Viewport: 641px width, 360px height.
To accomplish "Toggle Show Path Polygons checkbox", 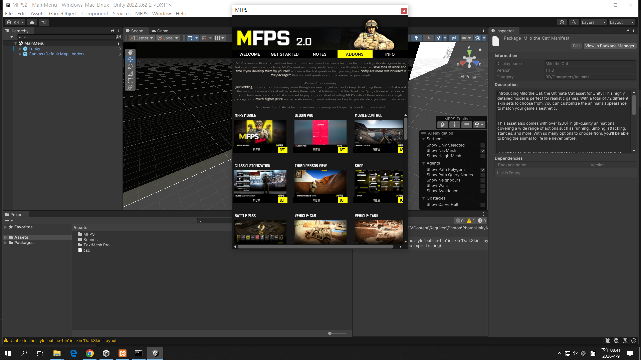I will tap(482, 170).
